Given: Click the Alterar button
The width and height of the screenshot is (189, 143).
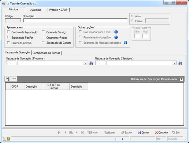Looking at the screenshot, I should tap(109, 132).
